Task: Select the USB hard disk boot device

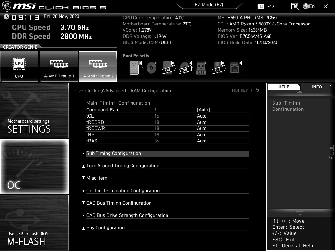Action: 169,68
